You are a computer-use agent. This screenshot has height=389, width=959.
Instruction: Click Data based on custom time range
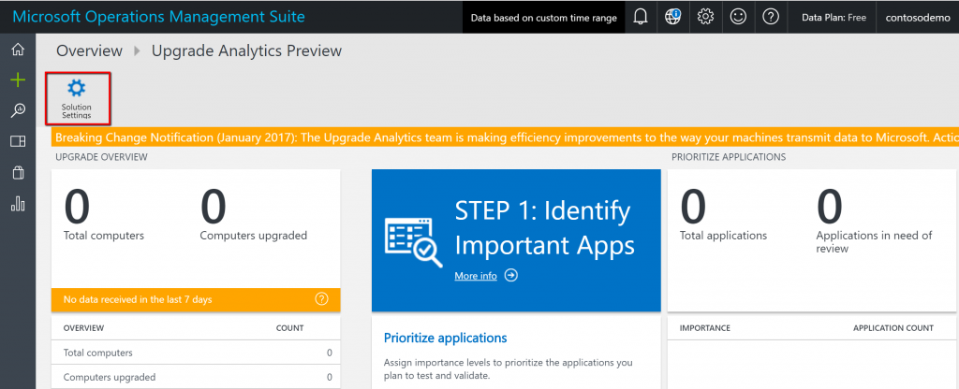click(544, 18)
